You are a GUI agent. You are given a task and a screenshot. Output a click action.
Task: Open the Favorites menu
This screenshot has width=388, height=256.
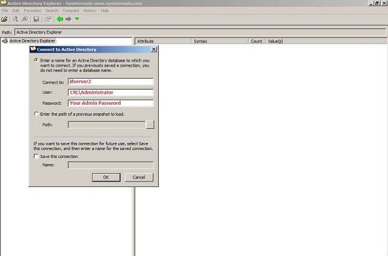coord(32,11)
